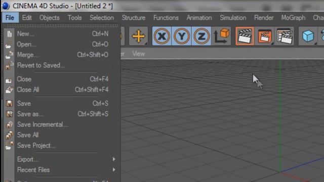
Task: Toggle the Y axis lock
Action: pos(182,36)
